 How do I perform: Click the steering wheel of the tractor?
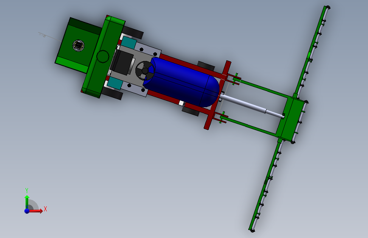pyautogui.click(x=145, y=70)
